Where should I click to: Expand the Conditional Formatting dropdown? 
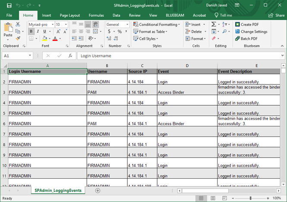(178, 25)
